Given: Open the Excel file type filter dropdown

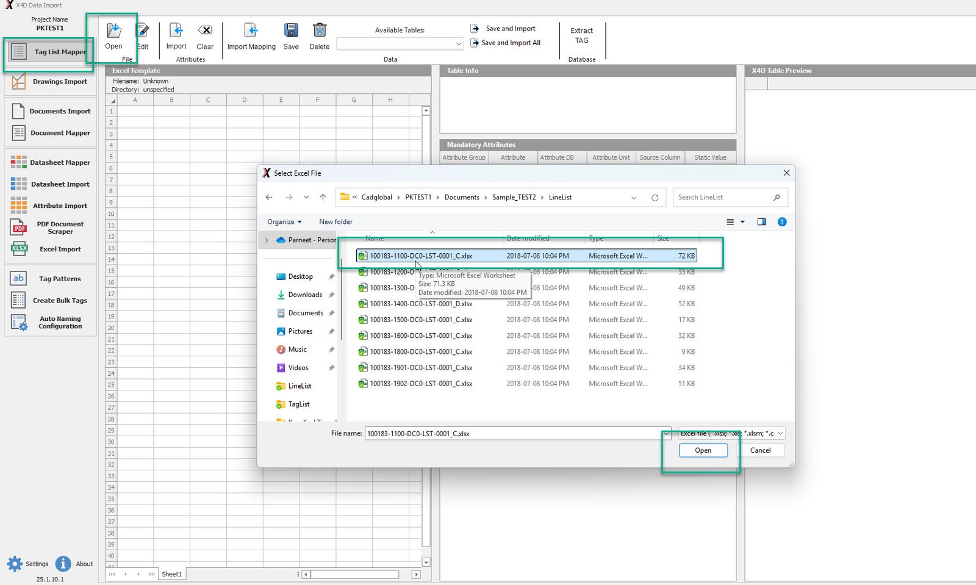Looking at the screenshot, I should point(780,434).
